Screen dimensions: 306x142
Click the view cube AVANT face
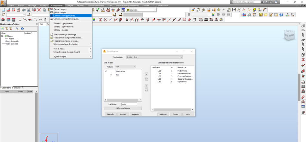click(292, 36)
